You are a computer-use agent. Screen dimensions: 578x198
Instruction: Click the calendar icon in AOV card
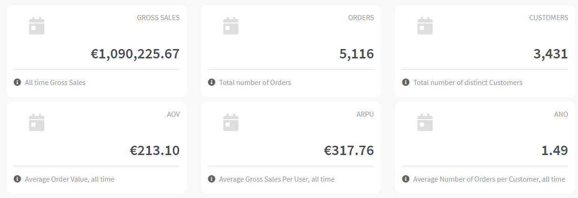click(36, 122)
